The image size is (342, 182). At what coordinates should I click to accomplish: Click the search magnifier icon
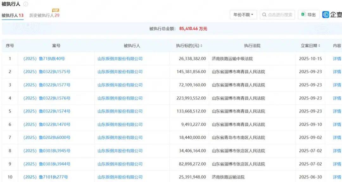click(x=264, y=15)
